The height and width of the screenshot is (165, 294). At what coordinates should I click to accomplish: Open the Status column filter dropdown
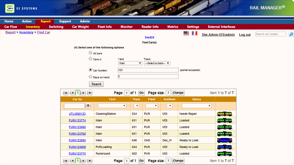pos(197,106)
